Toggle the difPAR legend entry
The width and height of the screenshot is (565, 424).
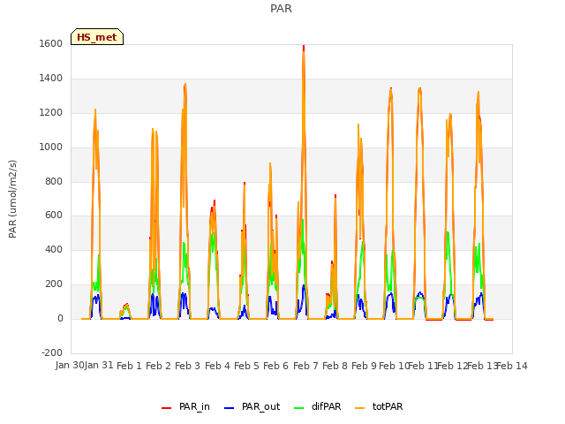click(x=318, y=406)
